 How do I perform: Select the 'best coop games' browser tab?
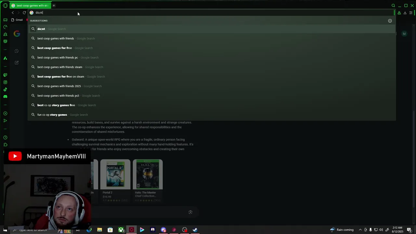click(30, 6)
